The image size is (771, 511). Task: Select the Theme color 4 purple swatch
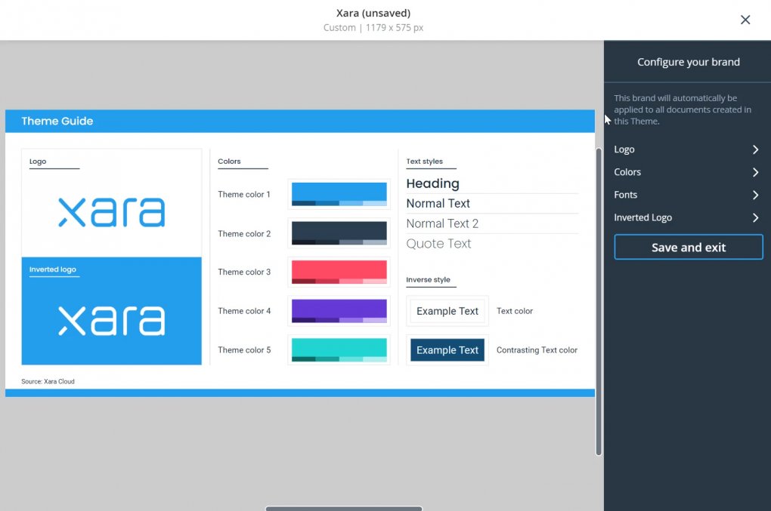(339, 311)
